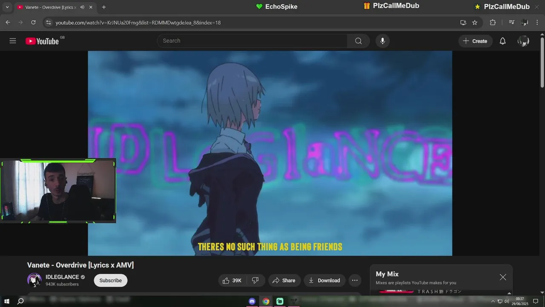Bookmark this page with the star
This screenshot has height=307, width=545.
[x=475, y=23]
